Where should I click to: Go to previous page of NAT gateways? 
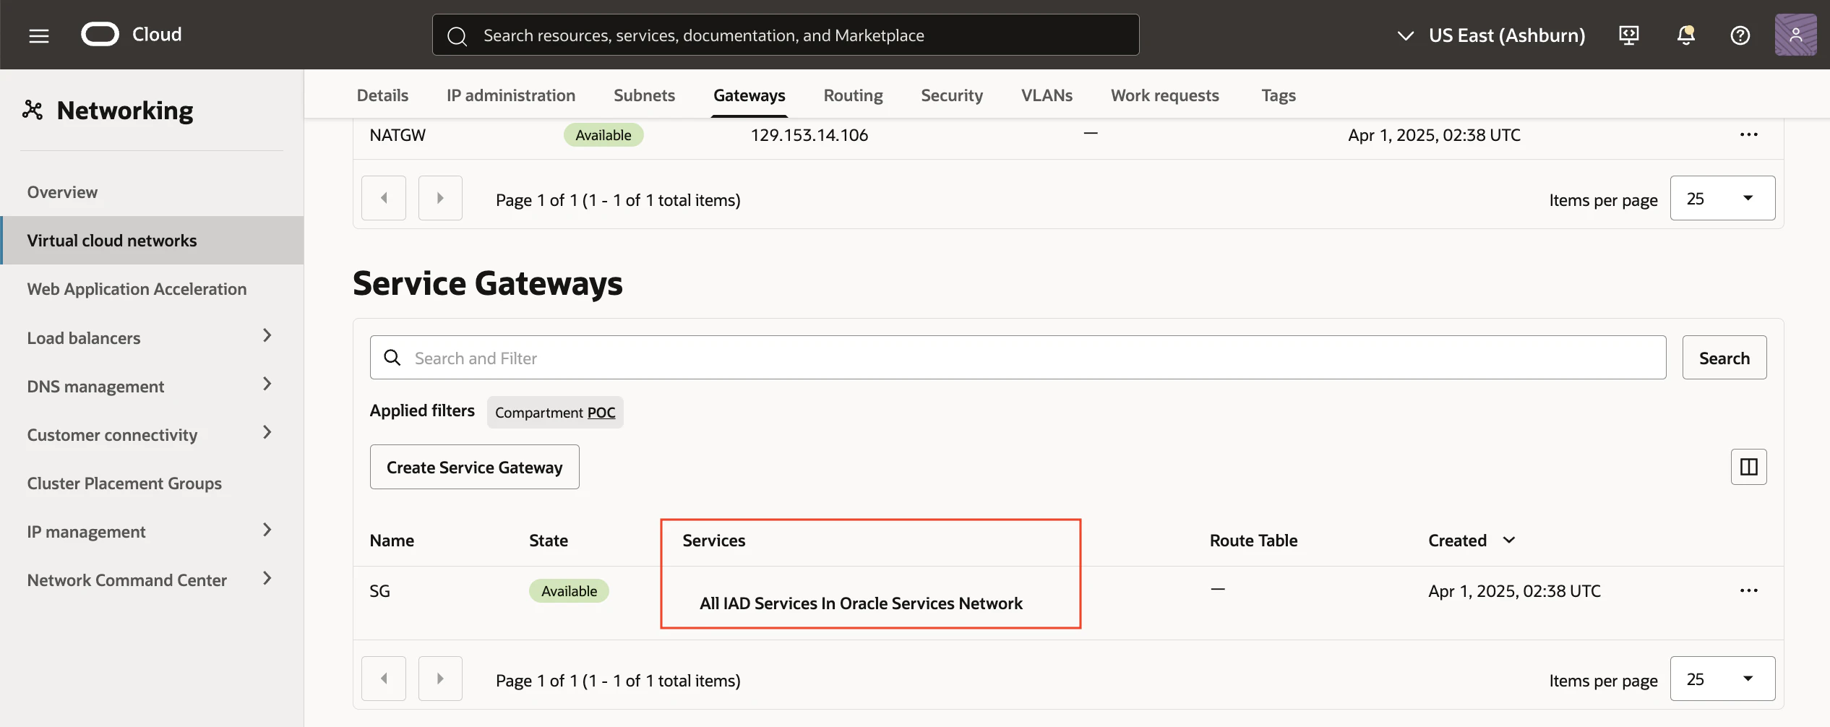coord(384,198)
